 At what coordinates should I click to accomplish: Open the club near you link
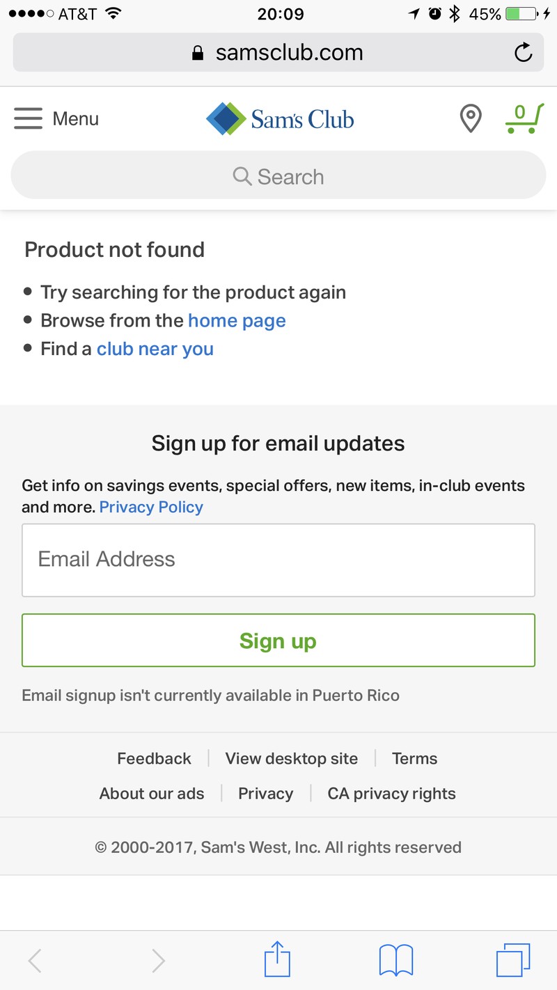(x=155, y=349)
